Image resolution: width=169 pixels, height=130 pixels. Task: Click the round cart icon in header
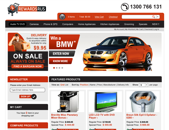pyautogui.click(x=62, y=17)
